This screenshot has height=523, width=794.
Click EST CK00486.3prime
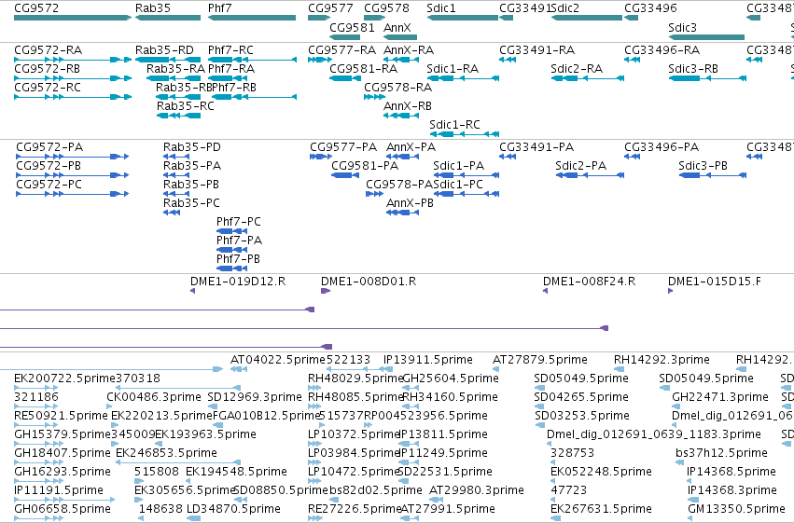point(109,406)
